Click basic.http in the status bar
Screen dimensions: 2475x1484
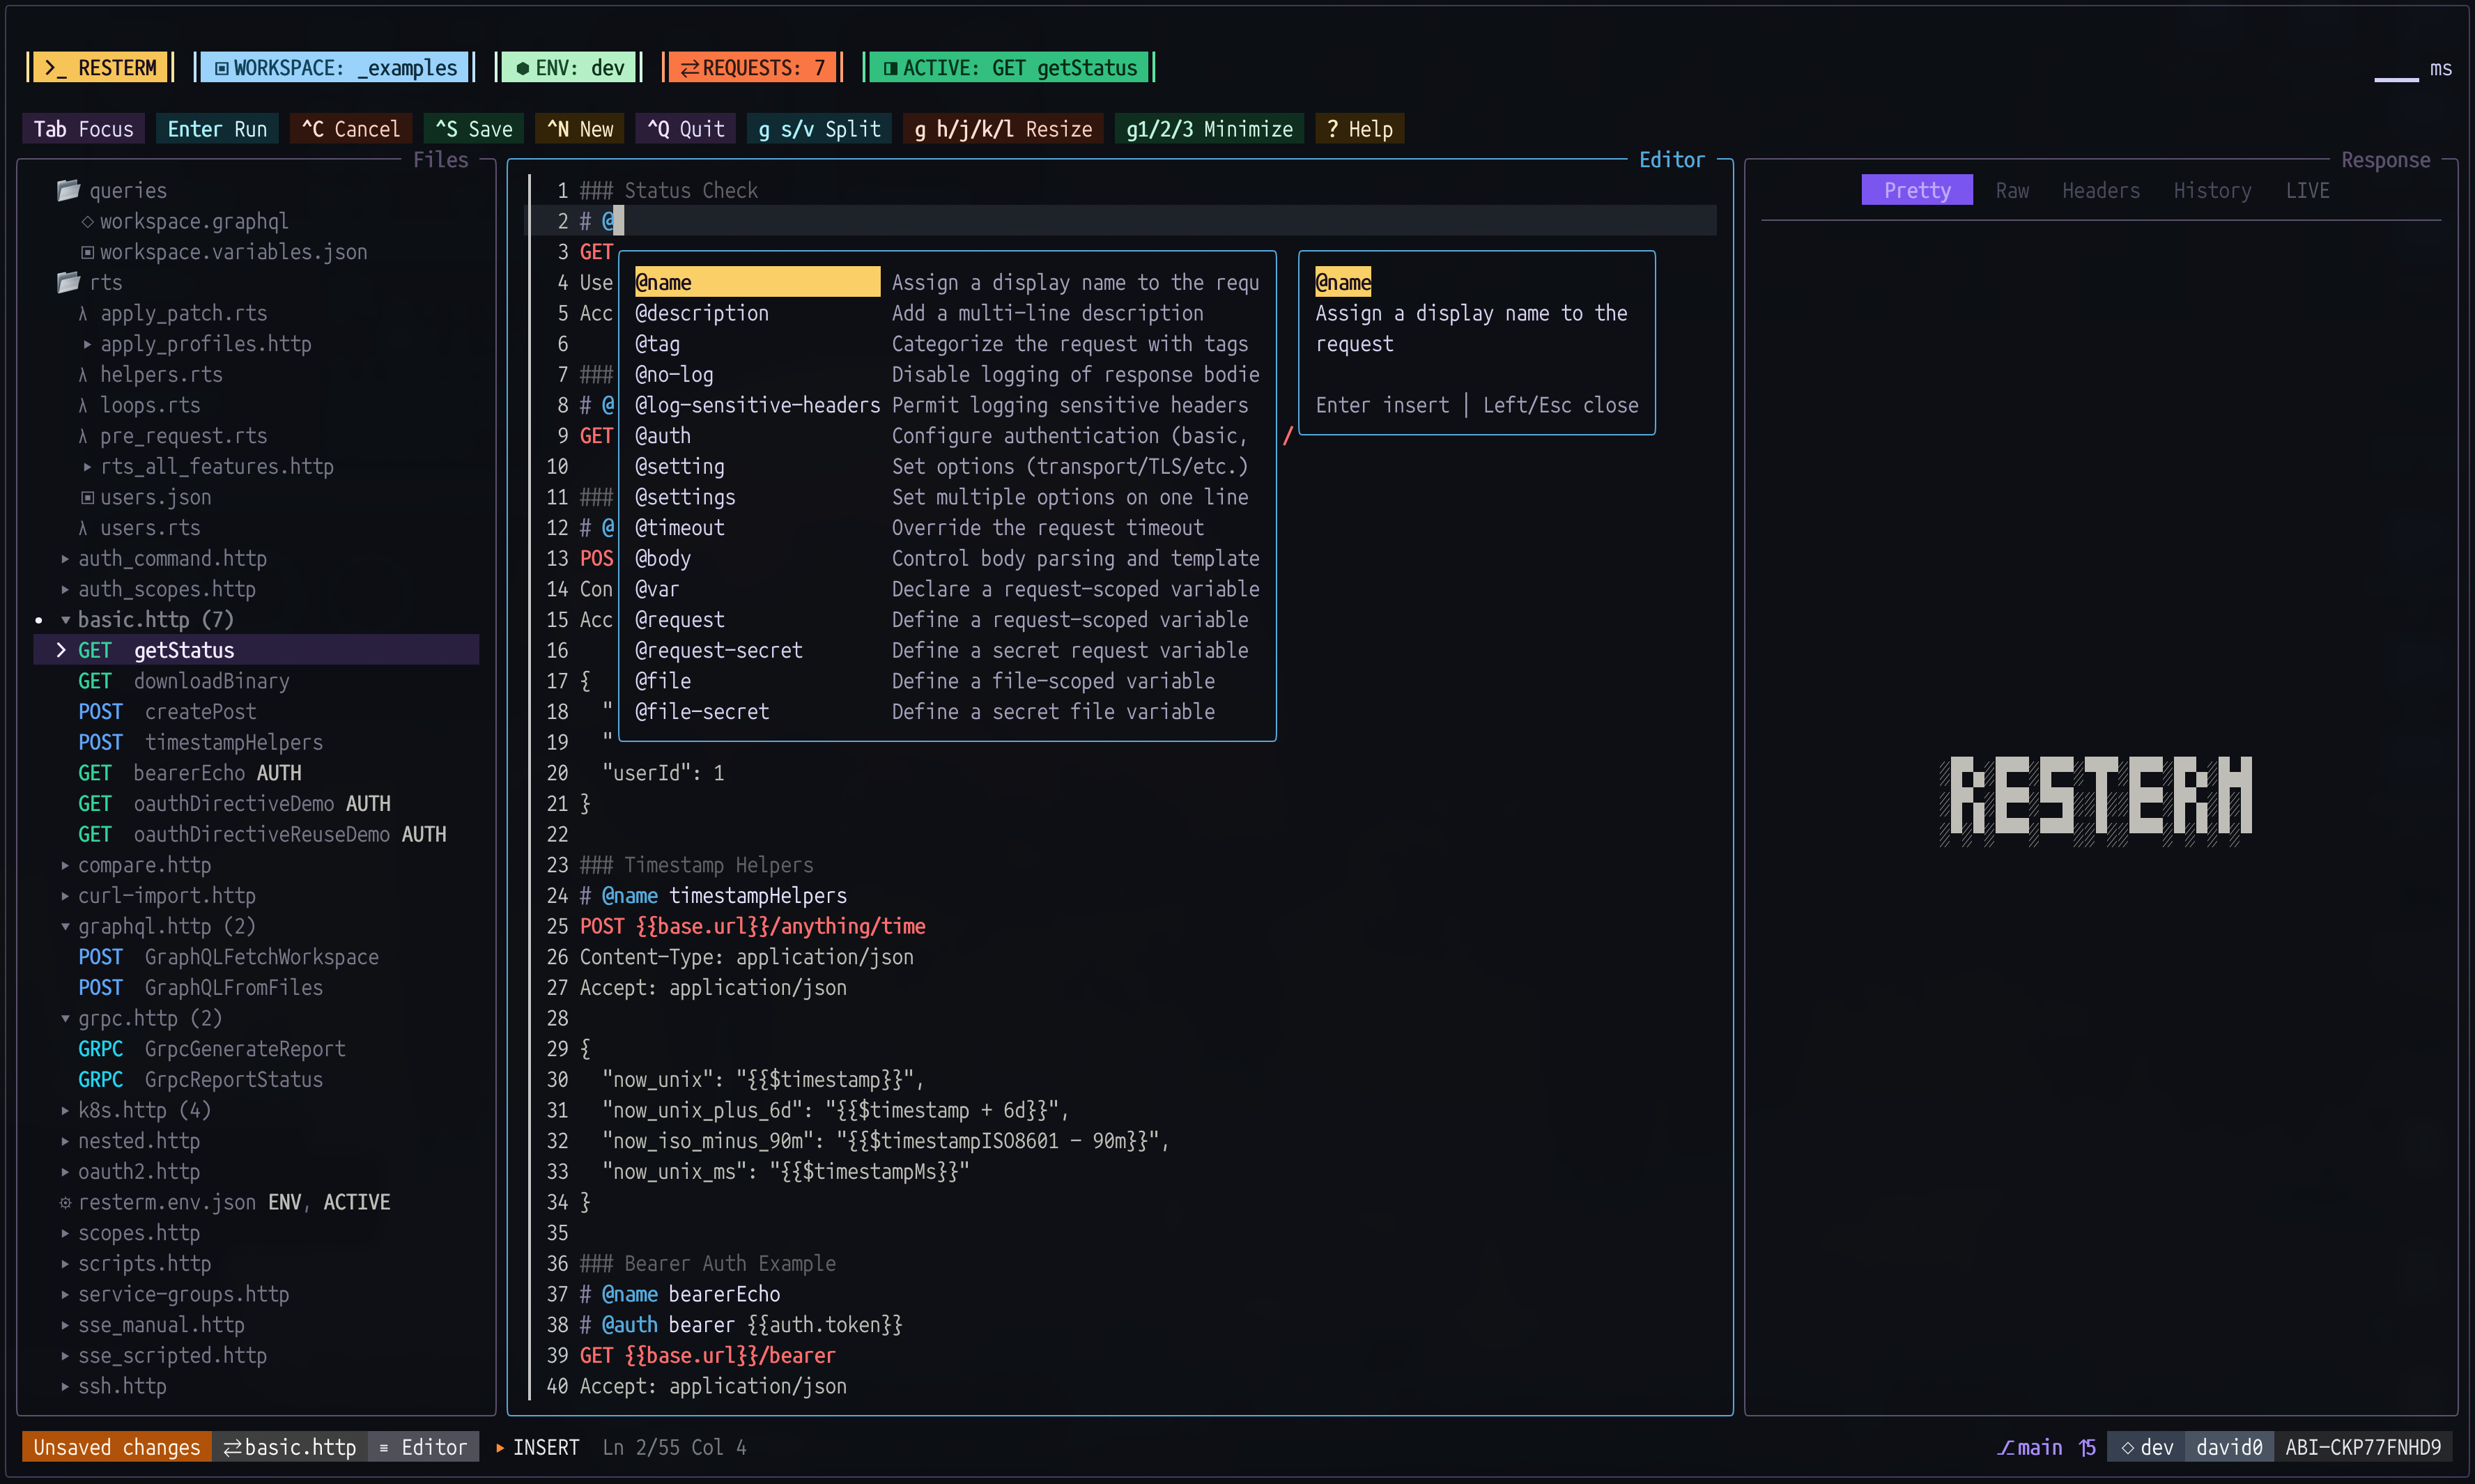click(289, 1447)
